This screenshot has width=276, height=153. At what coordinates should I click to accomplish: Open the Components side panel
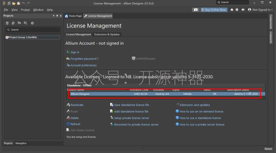pyautogui.click(x=271, y=22)
